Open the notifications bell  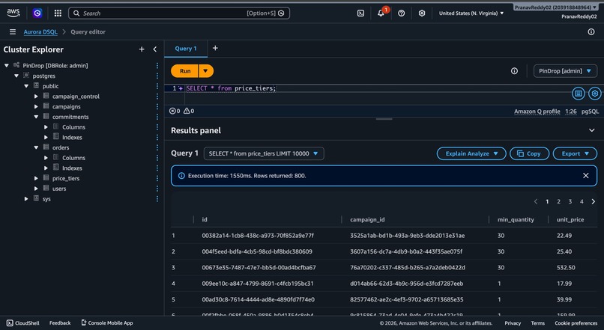click(381, 13)
